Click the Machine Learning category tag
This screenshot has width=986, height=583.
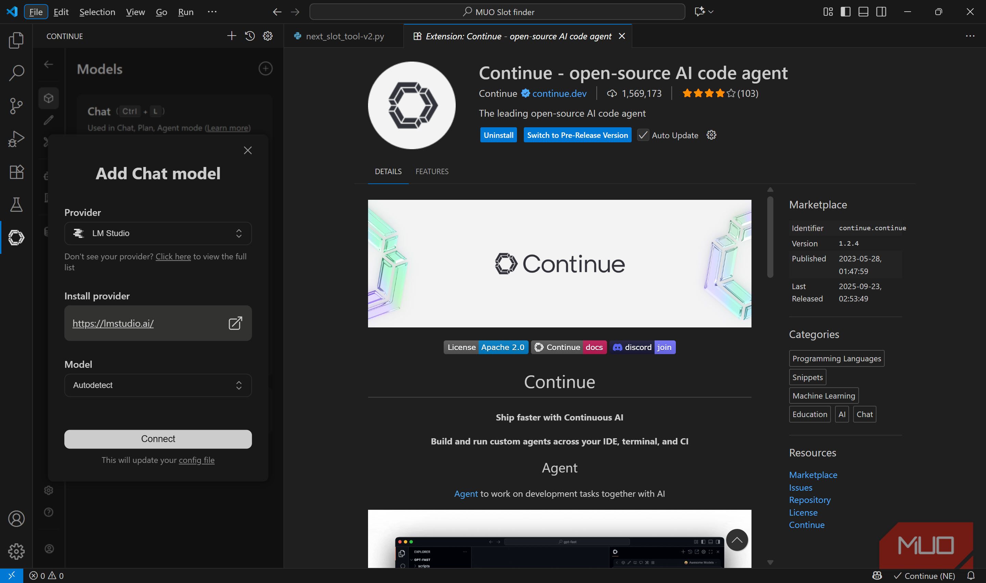point(824,396)
